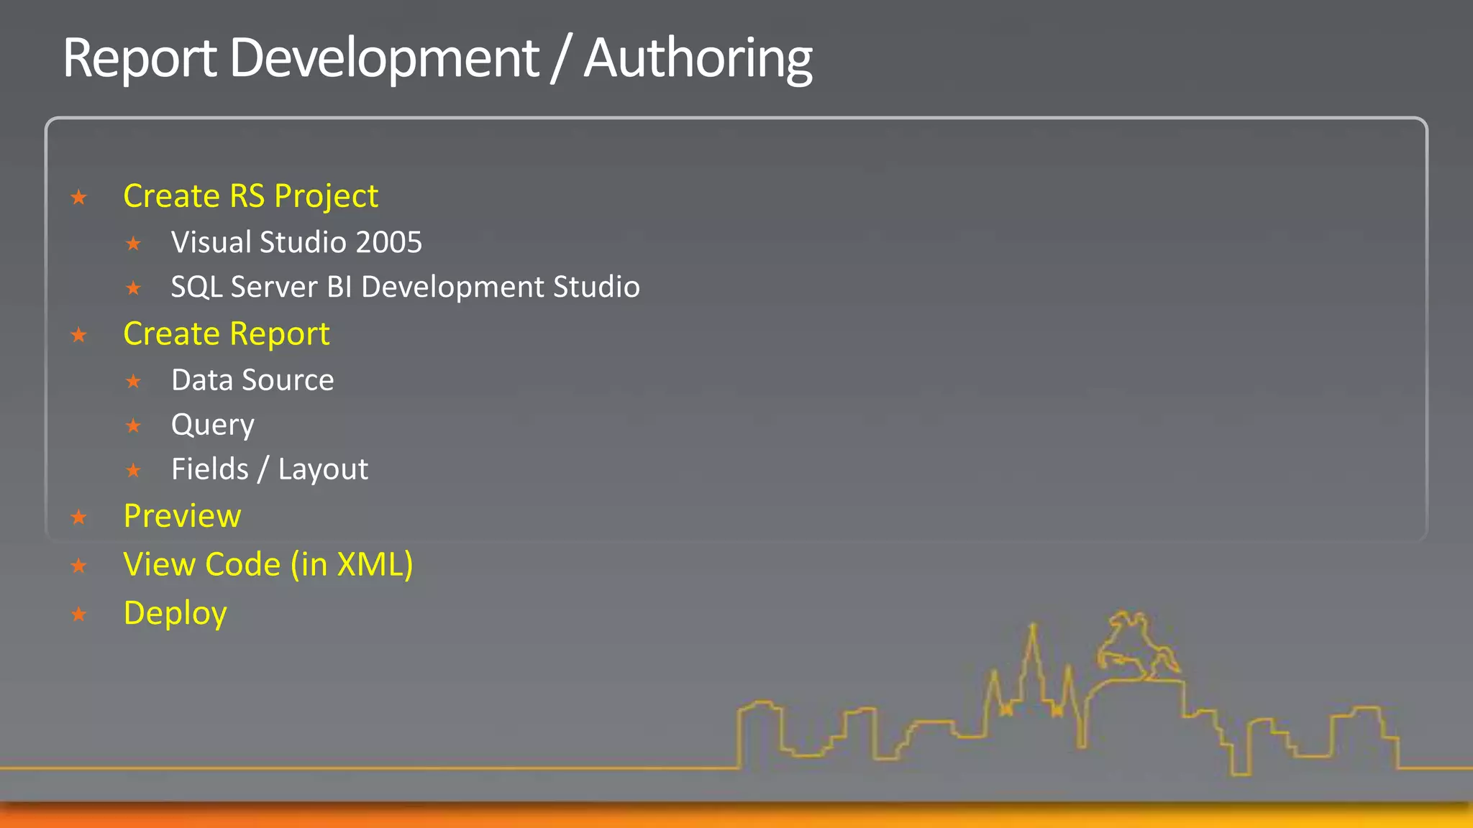
Task: Click the star bullet beside 'Preview'
Action: [x=79, y=517]
